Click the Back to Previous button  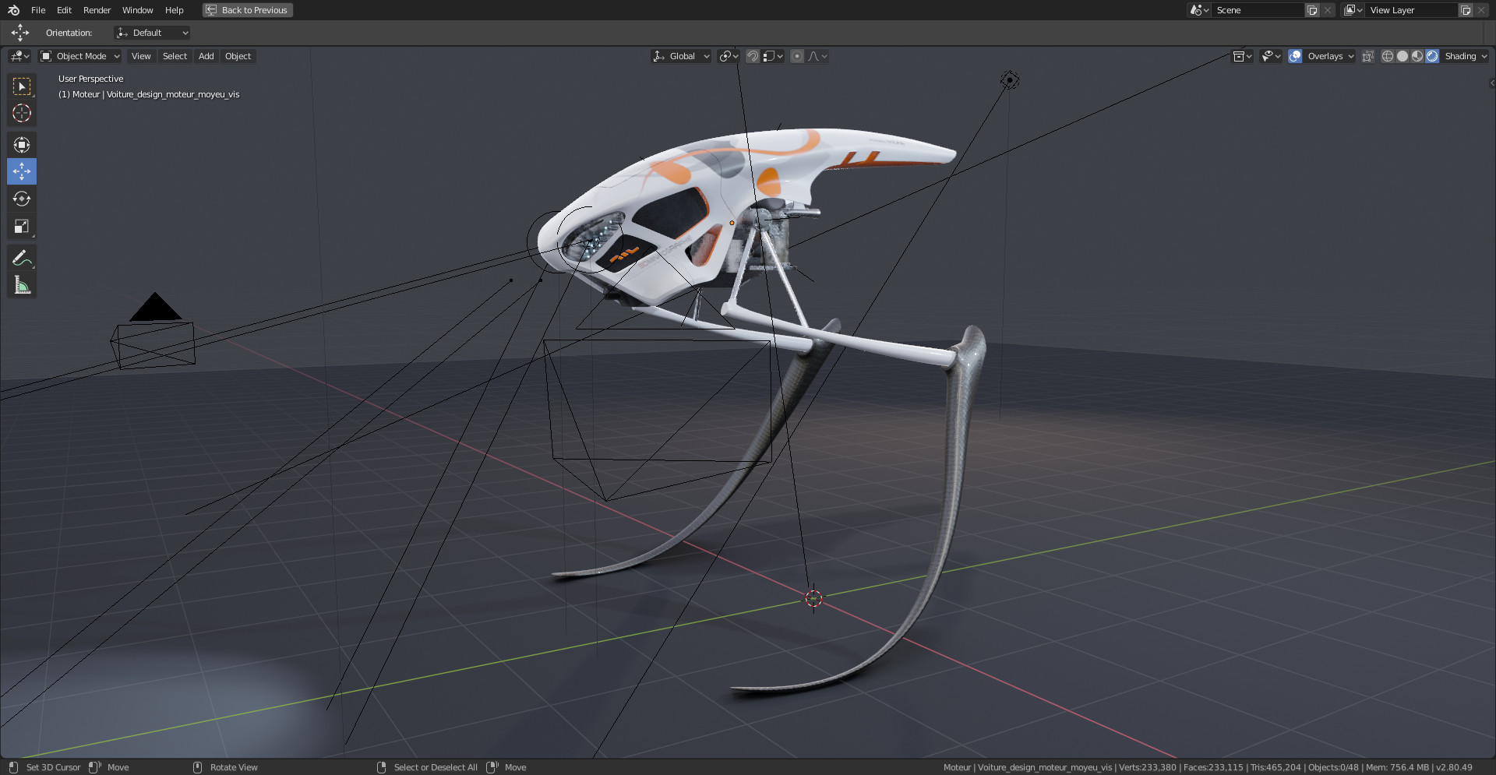point(248,10)
